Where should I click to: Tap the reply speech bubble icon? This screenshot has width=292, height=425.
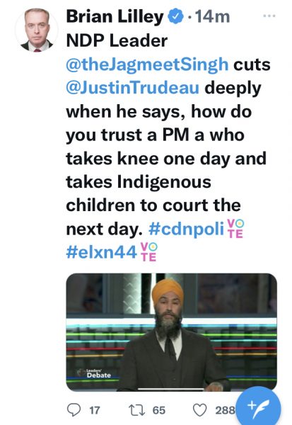coord(74,409)
